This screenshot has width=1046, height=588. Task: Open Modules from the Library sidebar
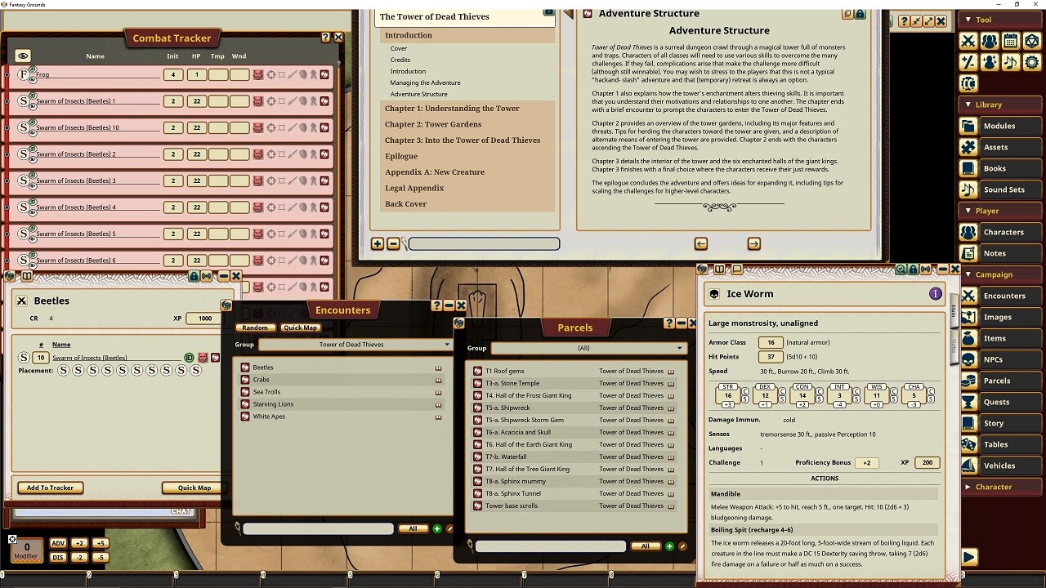click(999, 126)
